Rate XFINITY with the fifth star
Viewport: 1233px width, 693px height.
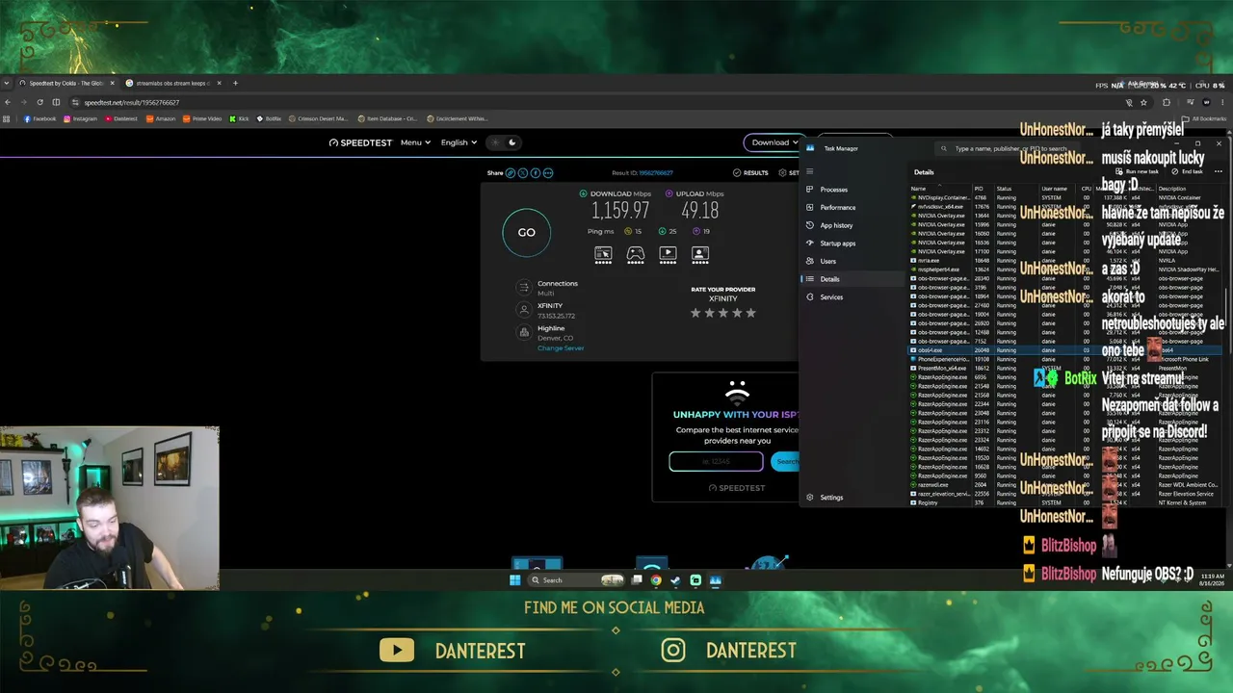tap(751, 313)
